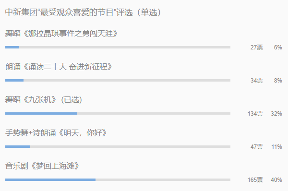The height and width of the screenshot is (191, 288).
Task: Click the 11% progress bar for 明天，你好
Action: point(118,146)
